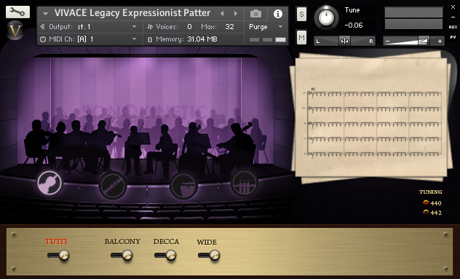Click the Memory chip icon

pyautogui.click(x=150, y=39)
